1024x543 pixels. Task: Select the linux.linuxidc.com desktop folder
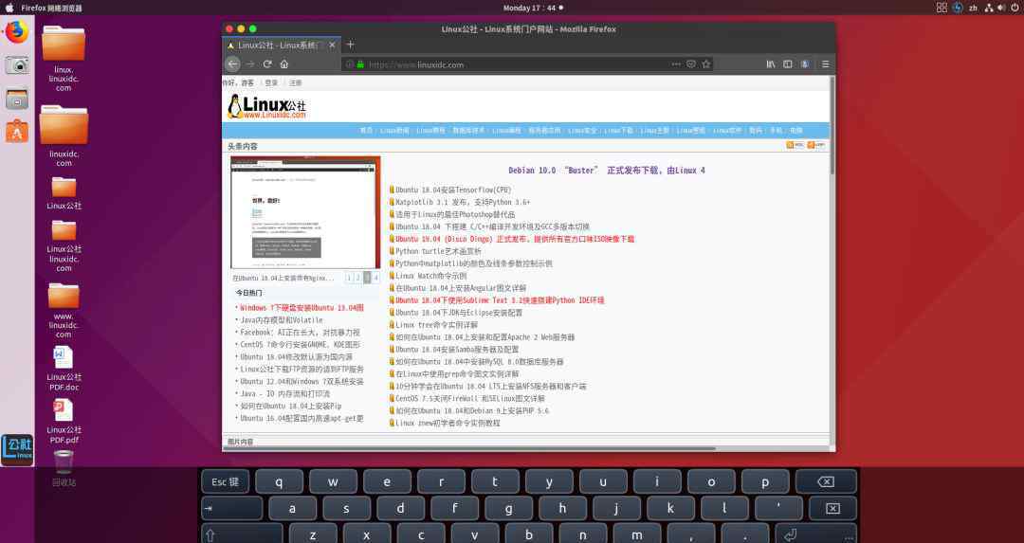[64, 59]
